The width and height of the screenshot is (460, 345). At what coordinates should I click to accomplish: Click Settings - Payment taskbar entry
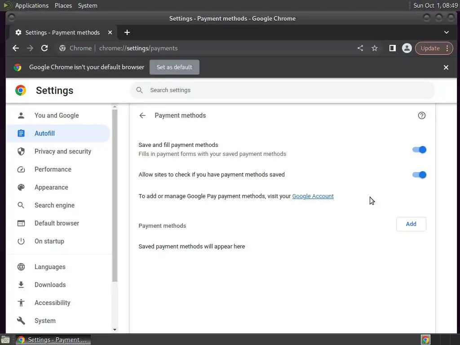(x=53, y=340)
